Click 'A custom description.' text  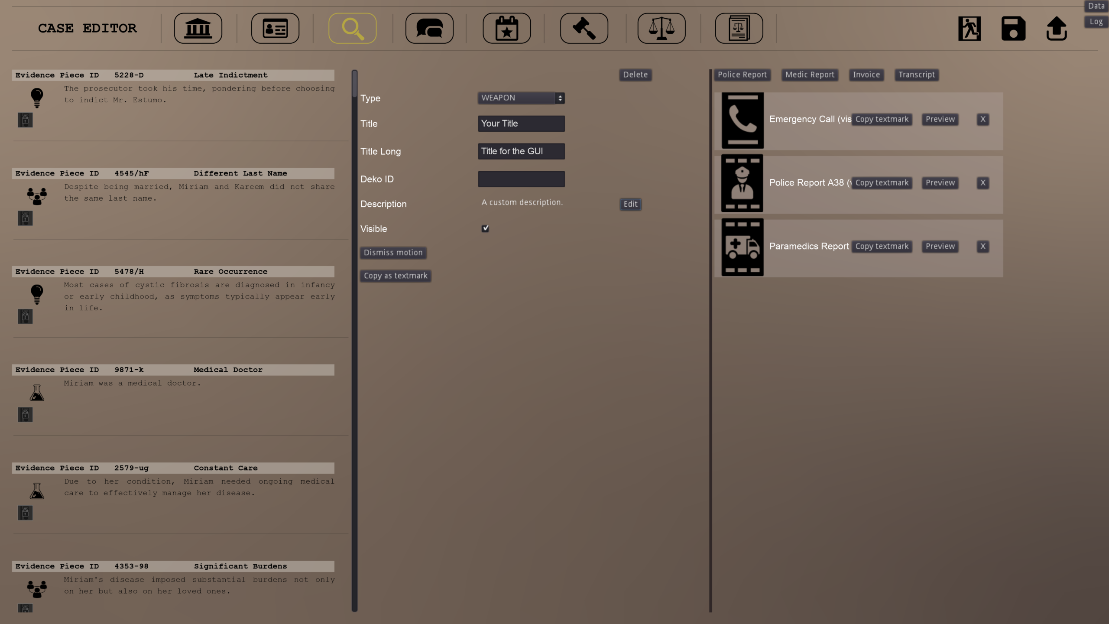point(522,202)
